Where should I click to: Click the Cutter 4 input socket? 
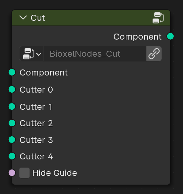12,156
